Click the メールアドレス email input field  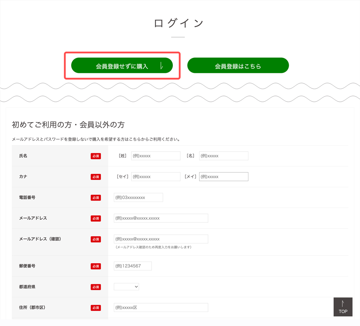(161, 218)
